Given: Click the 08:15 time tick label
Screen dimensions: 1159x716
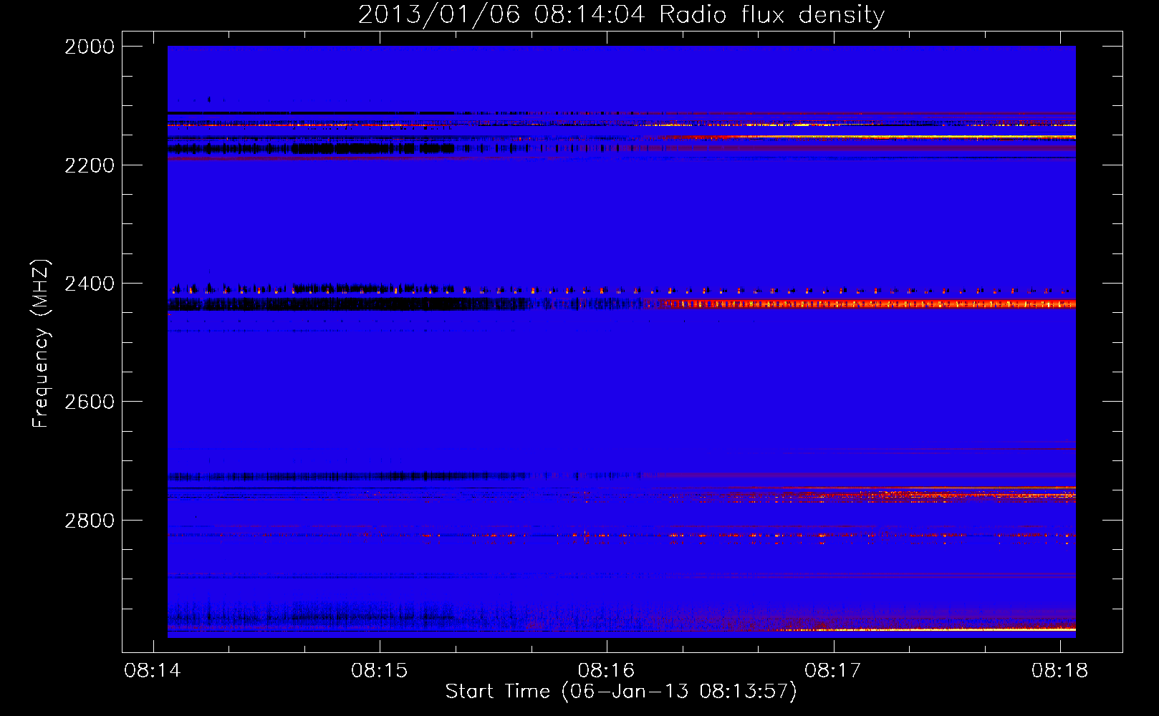Looking at the screenshot, I should point(380,671).
